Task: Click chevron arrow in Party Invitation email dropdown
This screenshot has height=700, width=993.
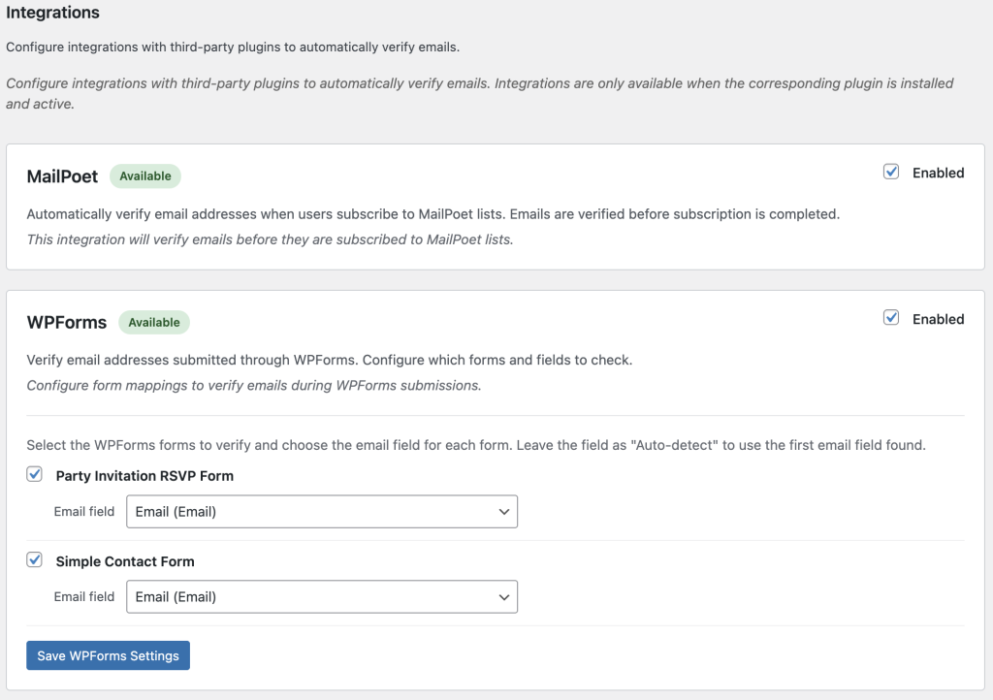Action: coord(503,512)
